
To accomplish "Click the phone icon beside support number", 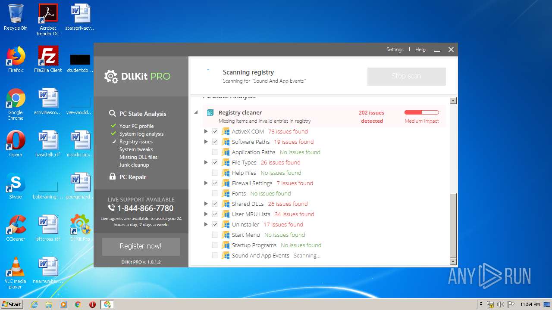I will coord(112,208).
